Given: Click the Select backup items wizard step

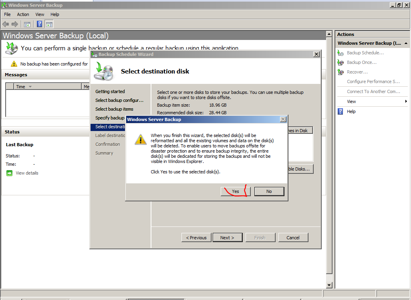Looking at the screenshot, I should 114,109.
